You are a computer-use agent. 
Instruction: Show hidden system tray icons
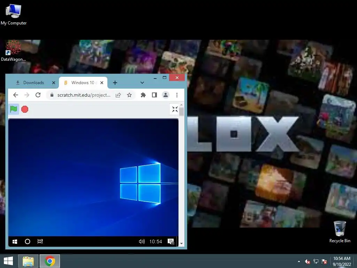[299, 261]
